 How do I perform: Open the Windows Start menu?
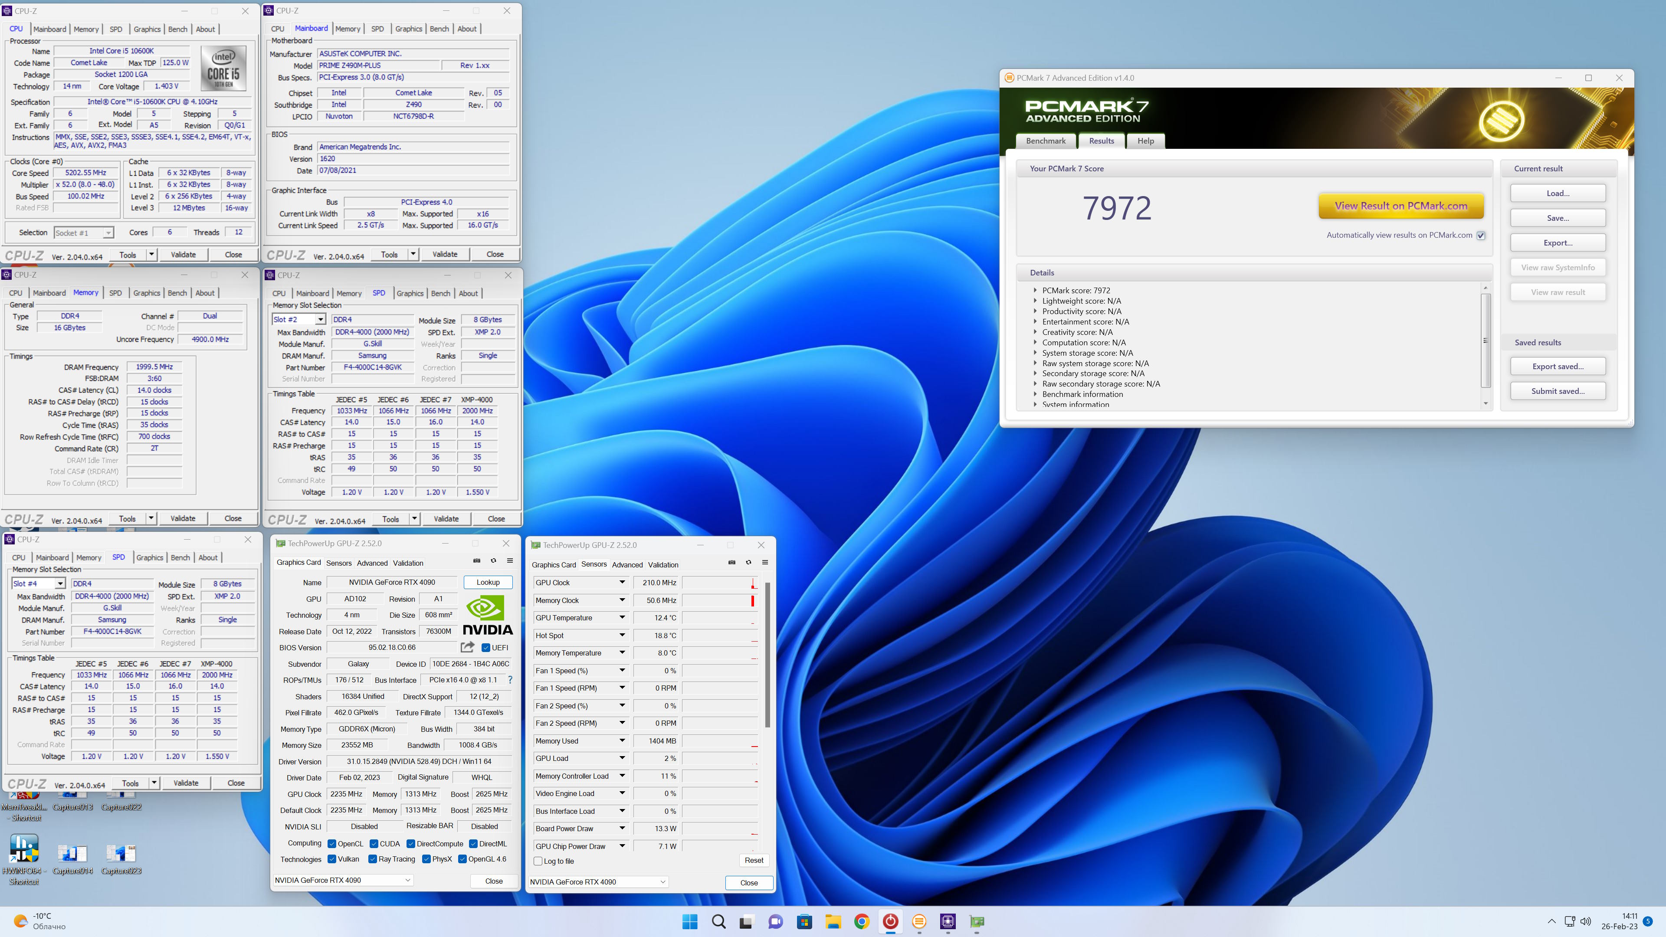point(689,921)
